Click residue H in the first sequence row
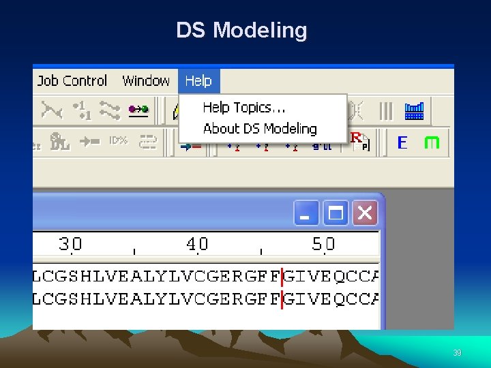The height and width of the screenshot is (368, 491). pos(86,276)
